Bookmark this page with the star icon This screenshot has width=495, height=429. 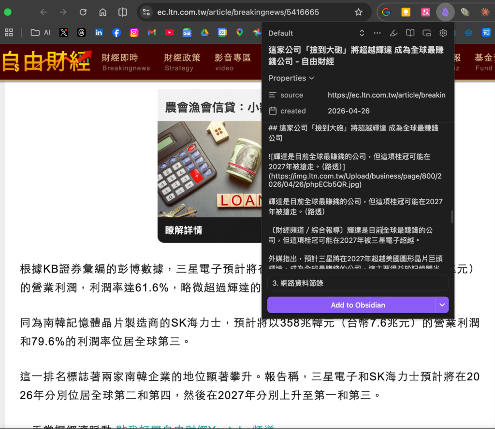click(x=358, y=13)
